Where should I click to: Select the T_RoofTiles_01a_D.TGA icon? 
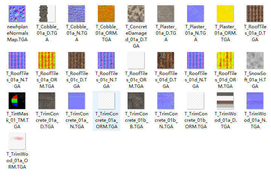click(255, 14)
